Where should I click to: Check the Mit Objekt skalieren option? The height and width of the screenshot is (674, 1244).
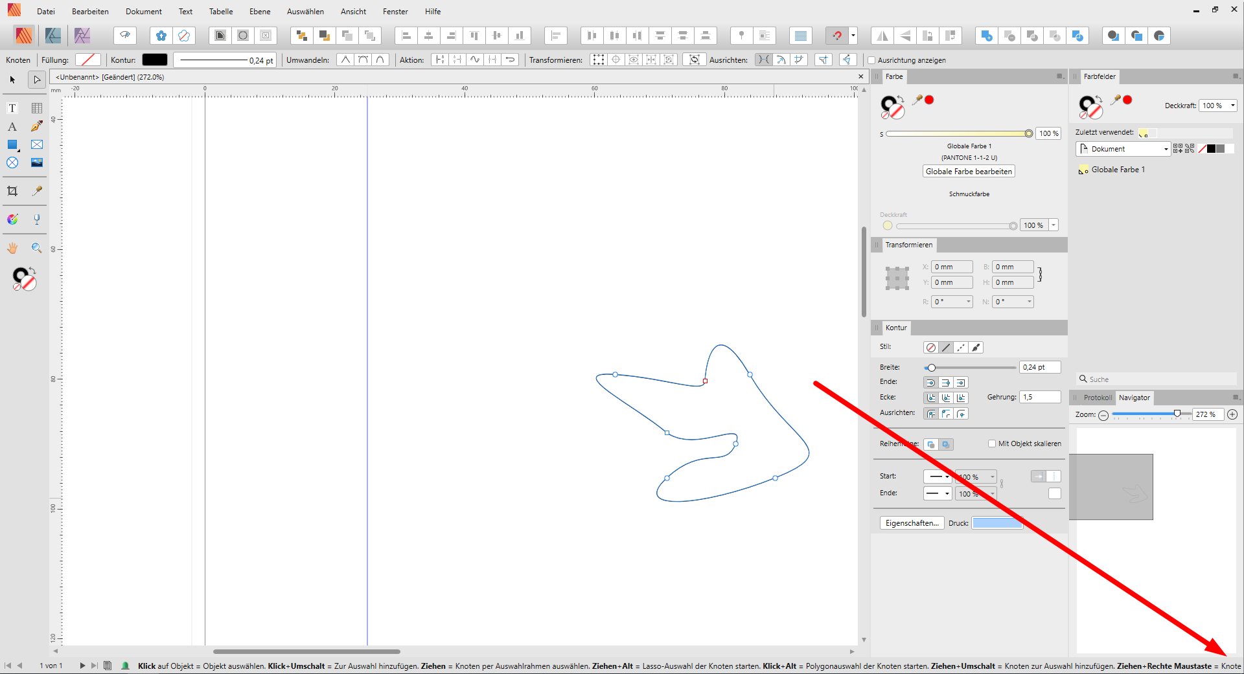point(991,444)
